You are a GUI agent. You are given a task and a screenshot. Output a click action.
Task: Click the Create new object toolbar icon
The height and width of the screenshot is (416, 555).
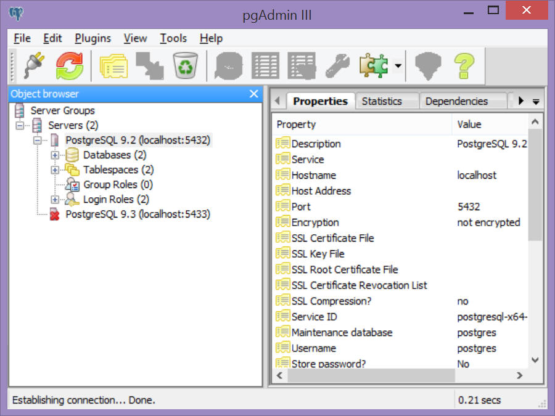tap(150, 66)
